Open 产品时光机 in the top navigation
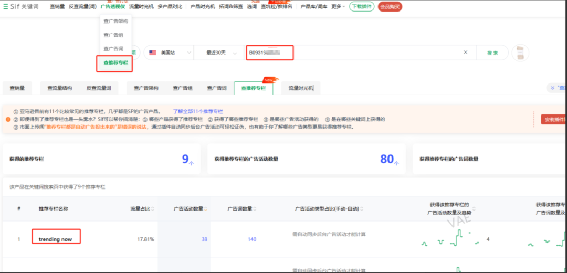 pyautogui.click(x=203, y=6)
